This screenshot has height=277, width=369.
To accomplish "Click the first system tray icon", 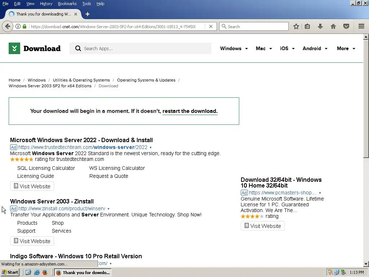I will pyautogui.click(x=330, y=272).
